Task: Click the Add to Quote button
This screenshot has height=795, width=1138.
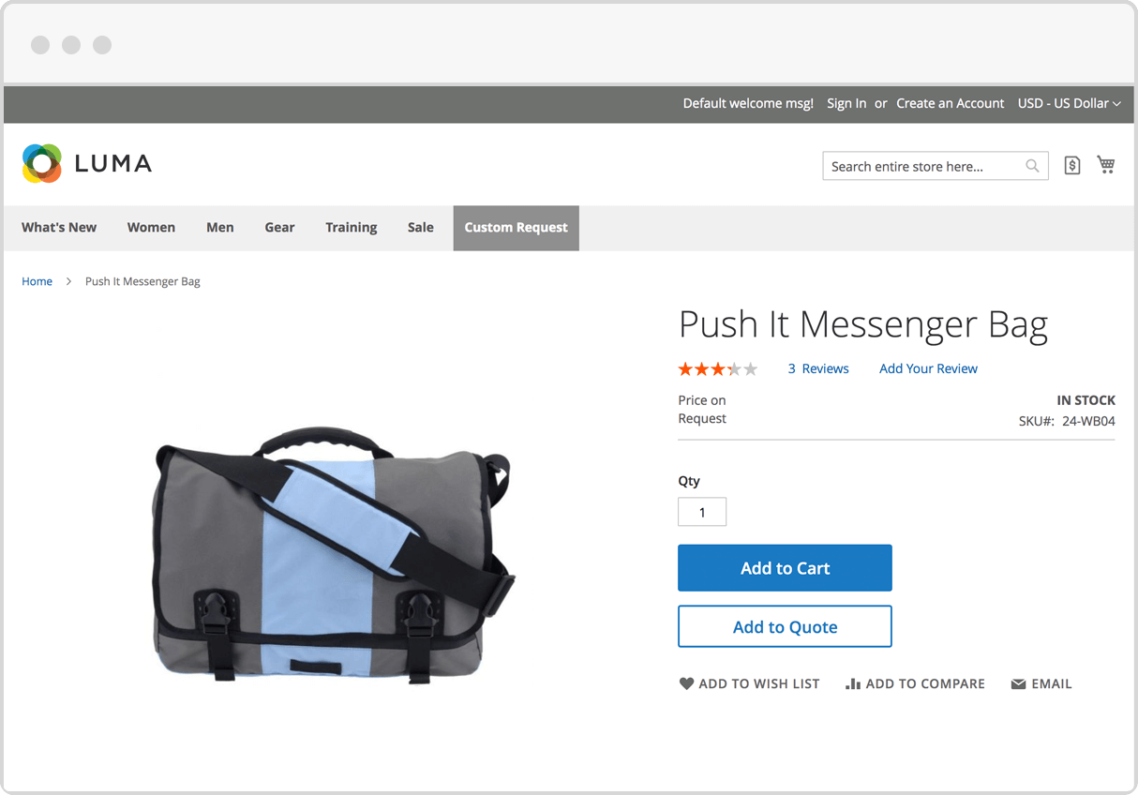Action: coord(785,626)
